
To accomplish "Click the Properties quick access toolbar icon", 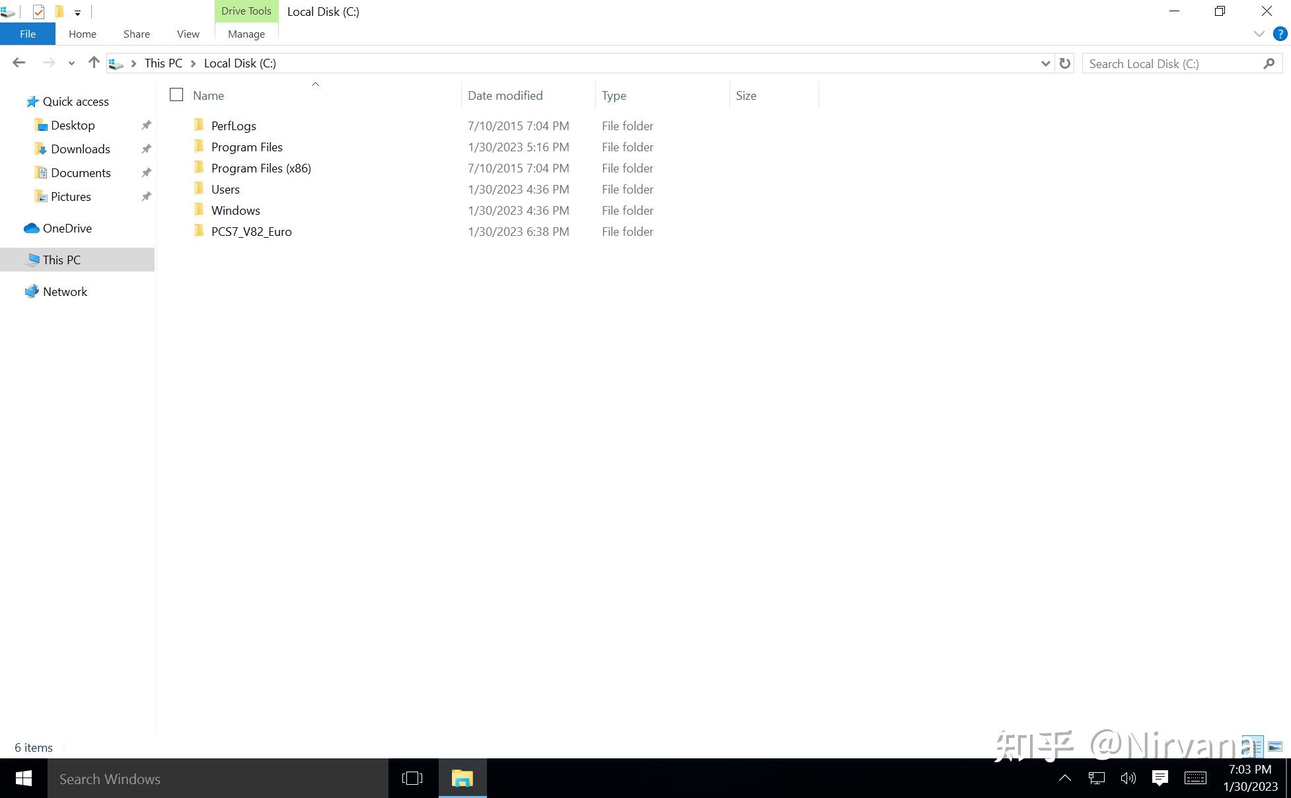I will [x=38, y=12].
